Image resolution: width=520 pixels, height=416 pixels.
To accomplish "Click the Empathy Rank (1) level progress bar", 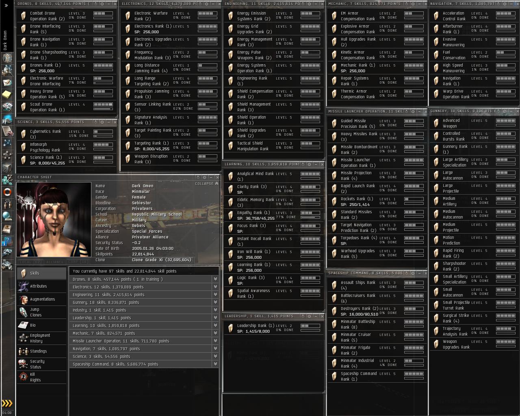I will [310, 213].
